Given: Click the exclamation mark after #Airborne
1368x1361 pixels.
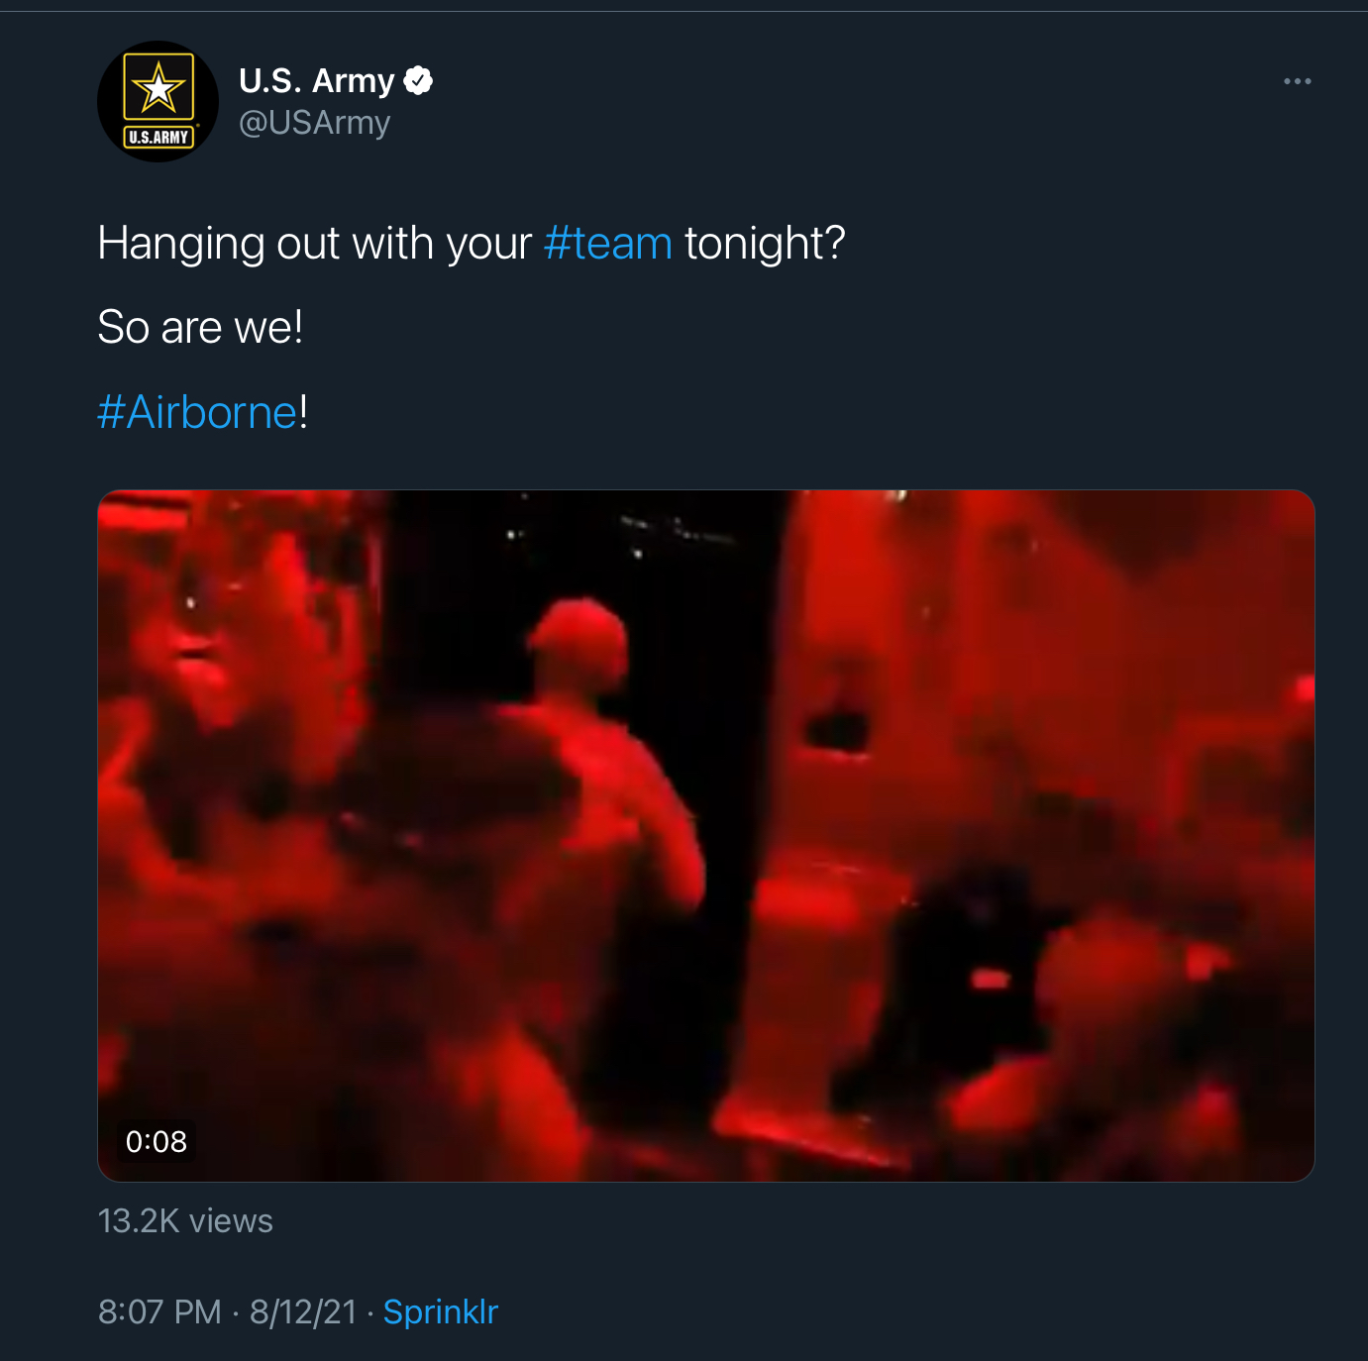Looking at the screenshot, I should pyautogui.click(x=304, y=412).
